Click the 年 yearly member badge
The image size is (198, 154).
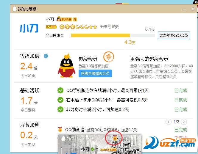75,19
